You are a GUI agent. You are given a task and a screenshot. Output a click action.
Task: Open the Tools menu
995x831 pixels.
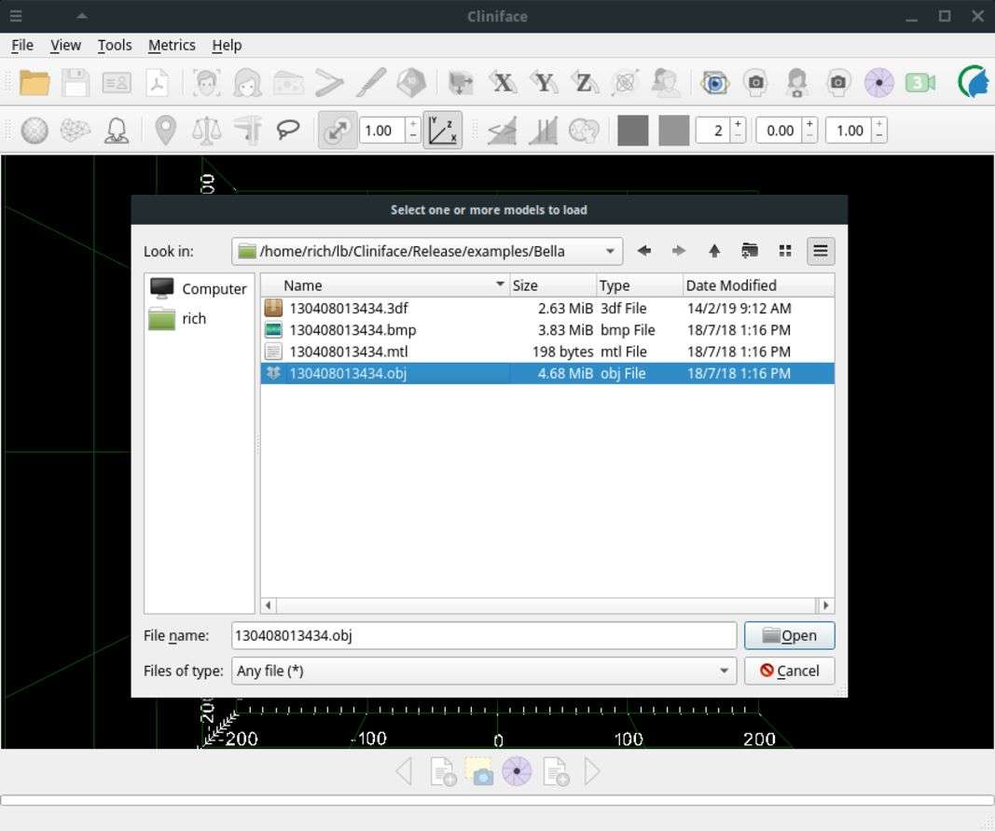(x=115, y=45)
